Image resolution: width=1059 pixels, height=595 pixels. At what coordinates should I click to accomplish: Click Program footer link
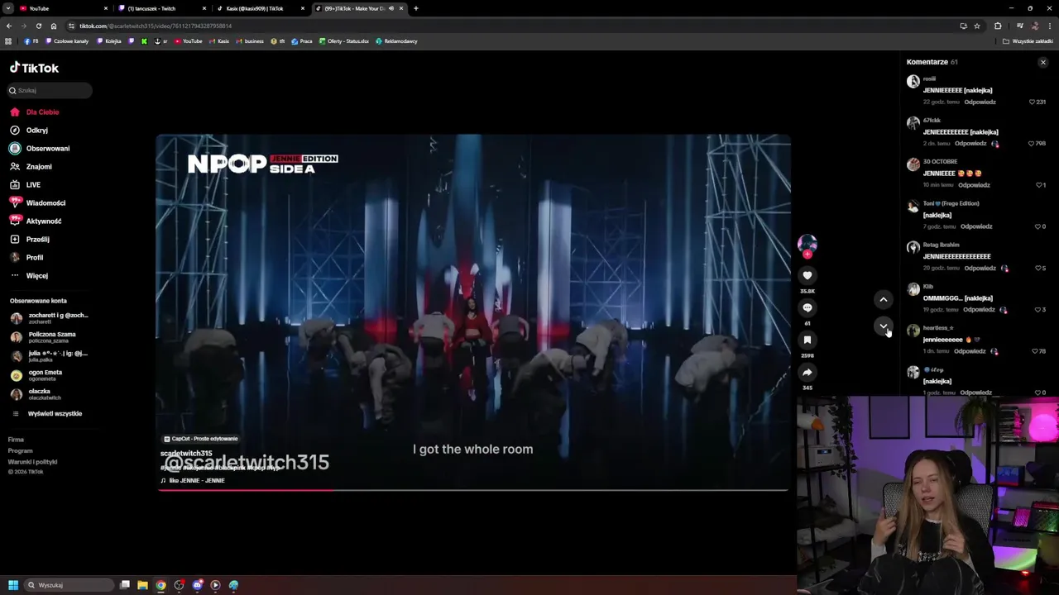(20, 450)
